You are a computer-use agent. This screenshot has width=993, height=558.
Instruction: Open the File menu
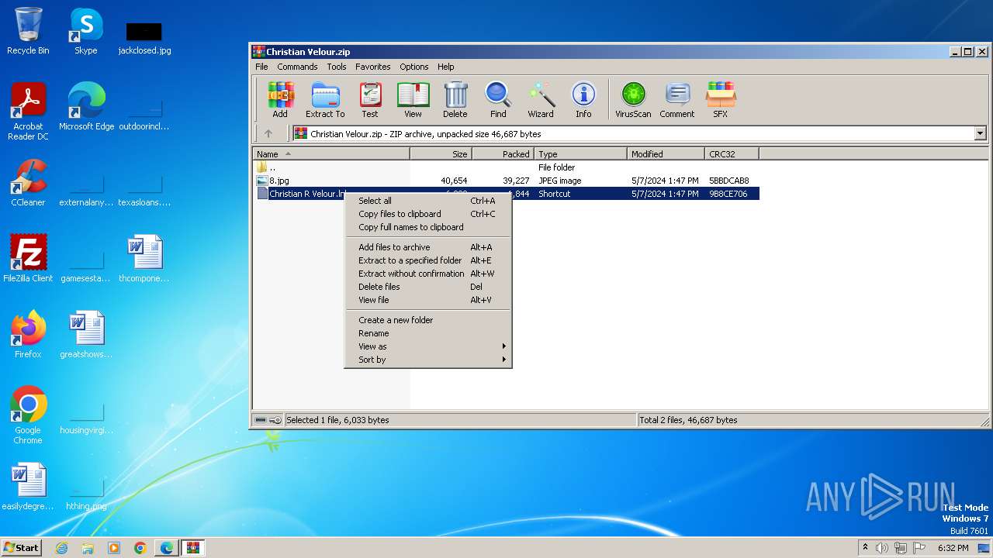(x=261, y=67)
